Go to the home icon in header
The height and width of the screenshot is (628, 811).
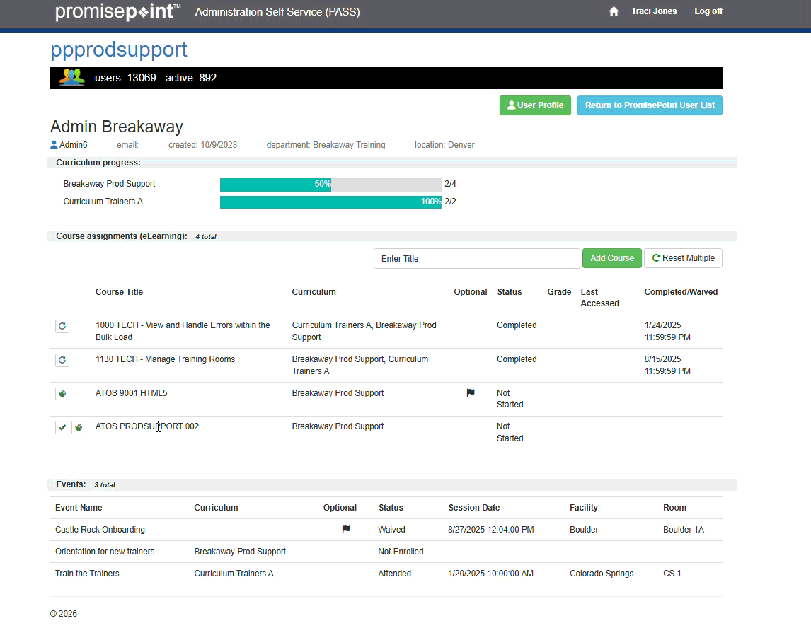coord(614,11)
